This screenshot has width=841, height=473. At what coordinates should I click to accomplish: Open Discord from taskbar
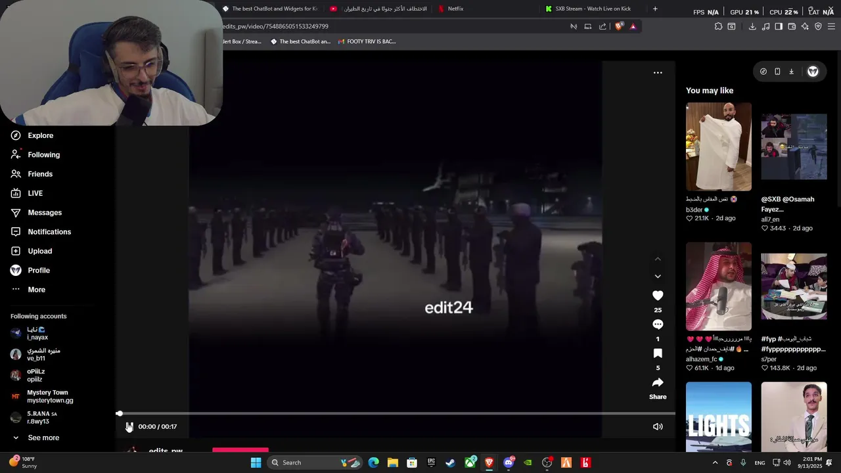[x=509, y=462]
